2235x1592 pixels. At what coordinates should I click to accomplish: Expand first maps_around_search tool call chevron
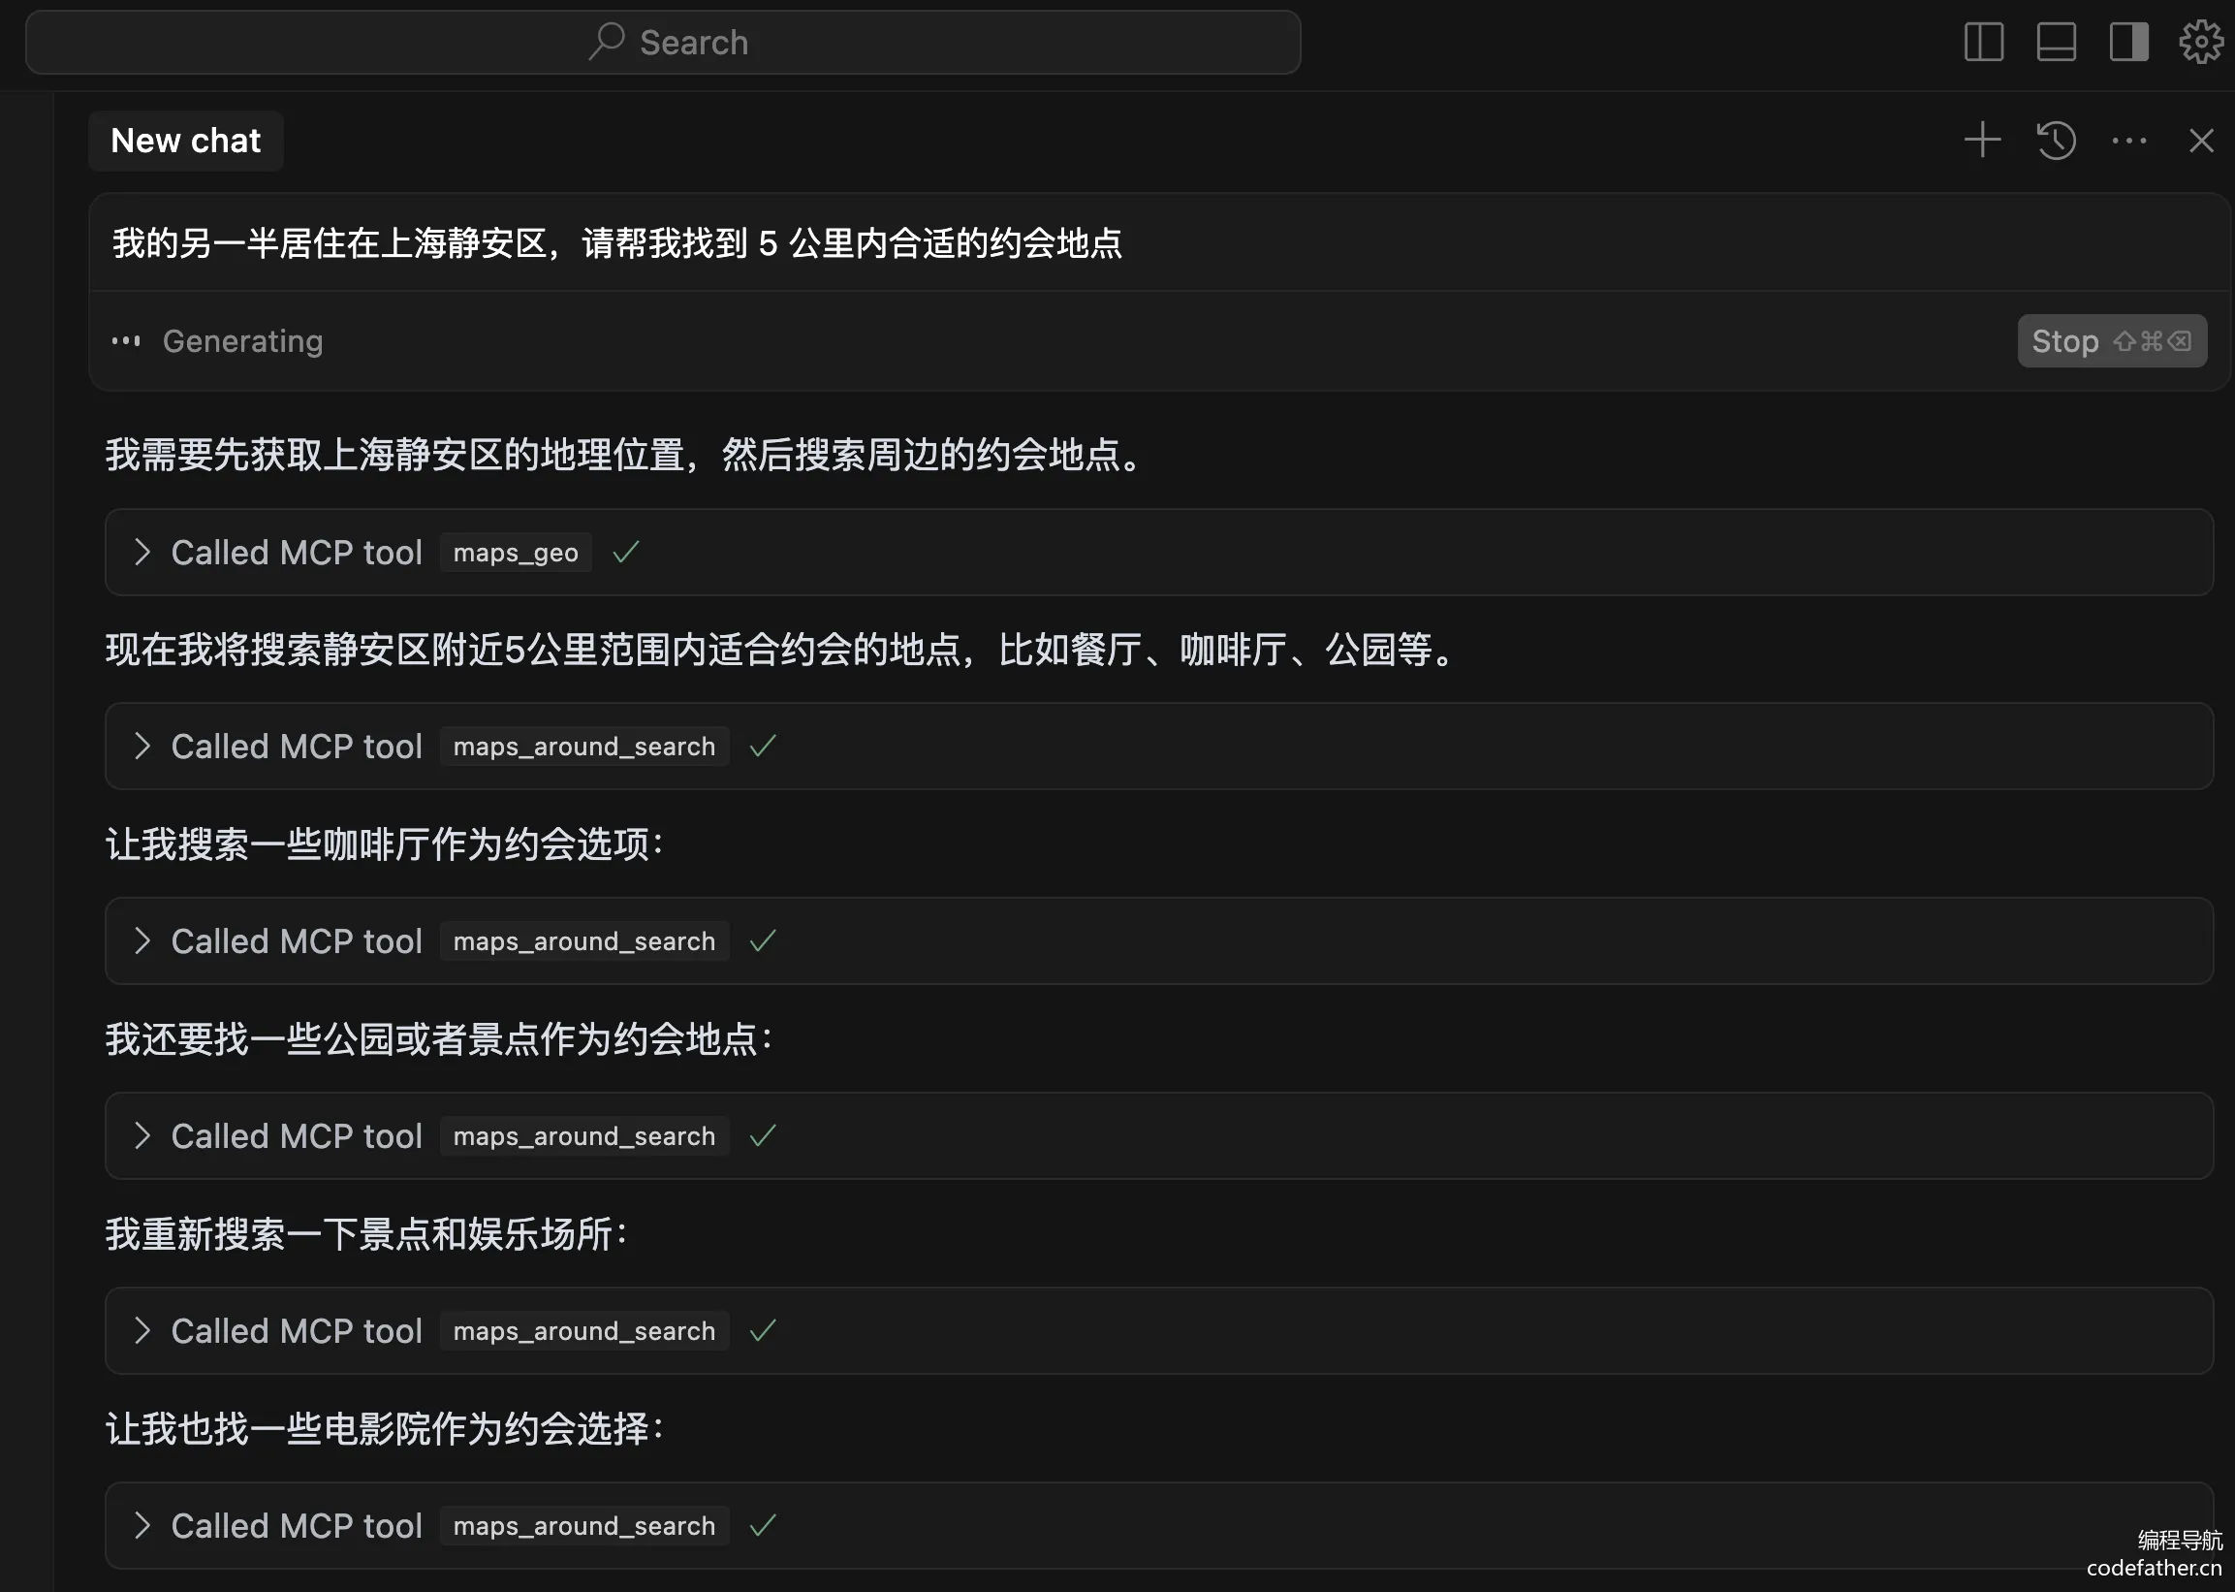click(143, 746)
